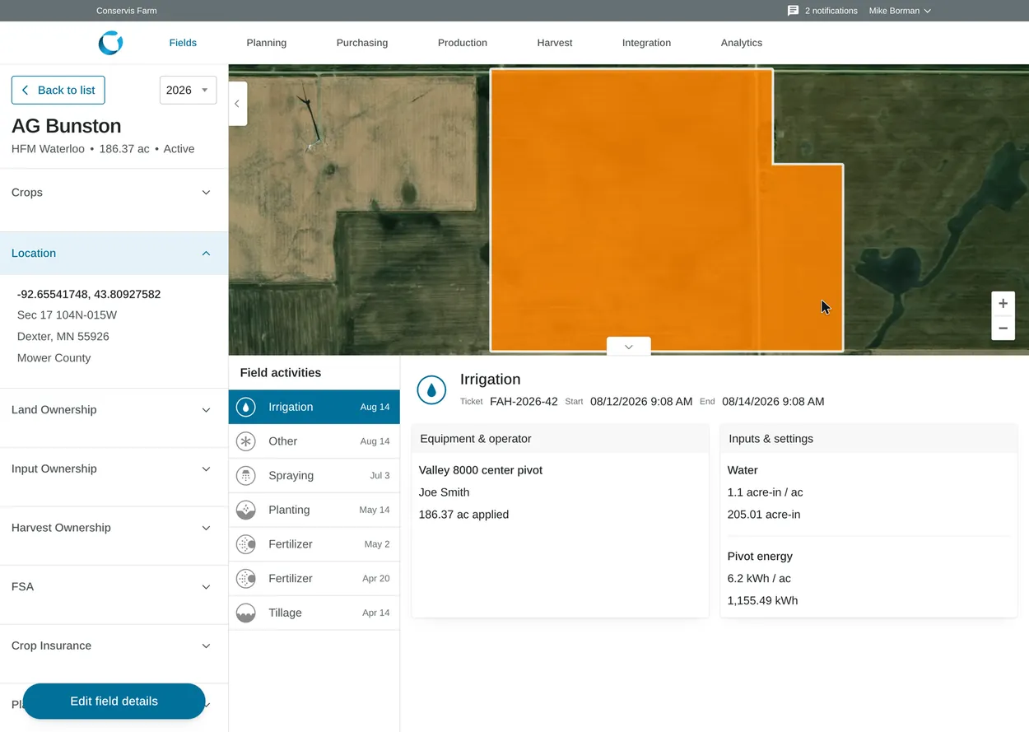The height and width of the screenshot is (732, 1029).
Task: Open the Analytics tab
Action: [742, 43]
